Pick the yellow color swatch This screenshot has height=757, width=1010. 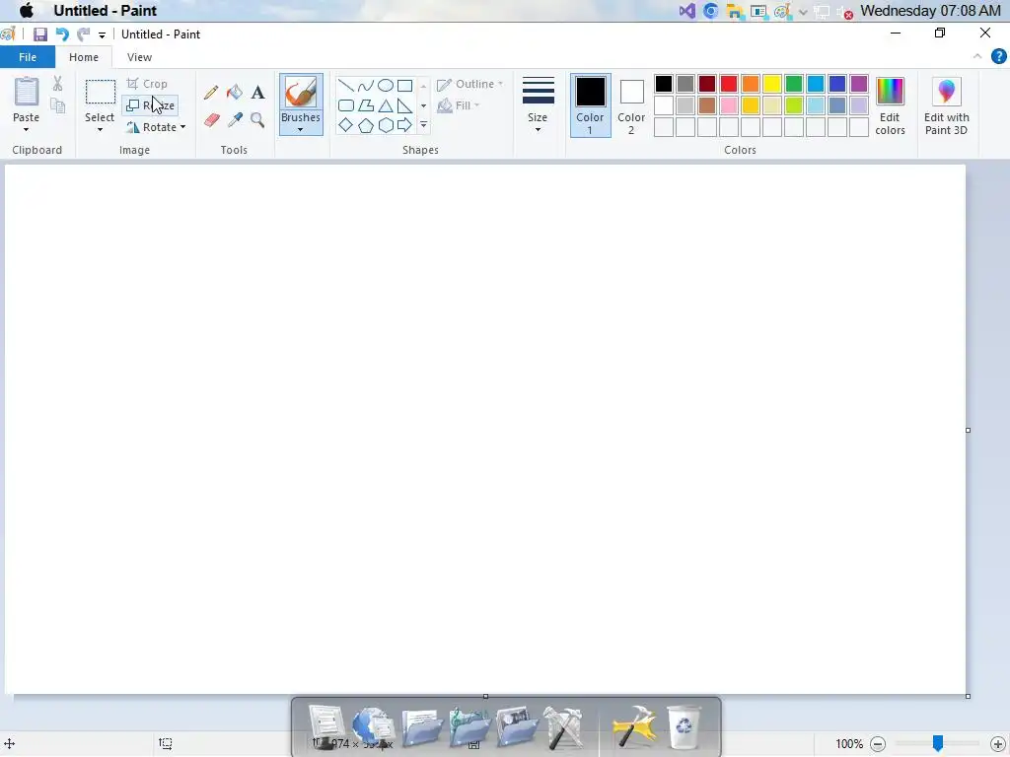pos(772,84)
